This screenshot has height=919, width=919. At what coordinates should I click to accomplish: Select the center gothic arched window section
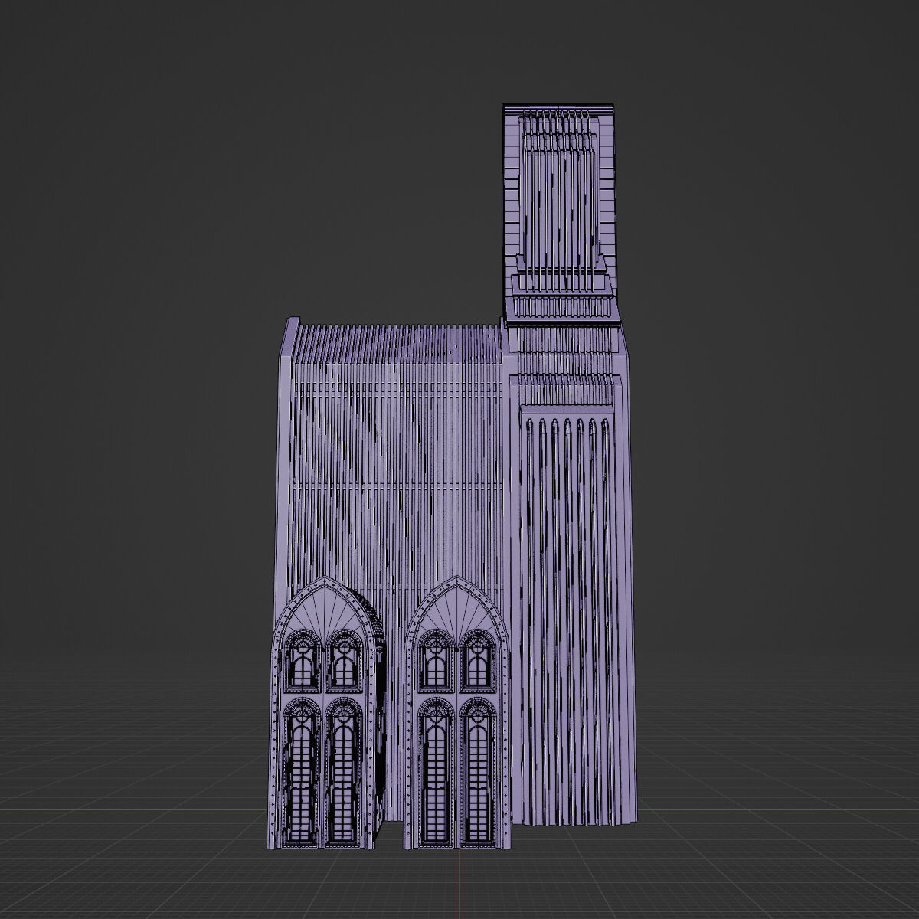458,714
